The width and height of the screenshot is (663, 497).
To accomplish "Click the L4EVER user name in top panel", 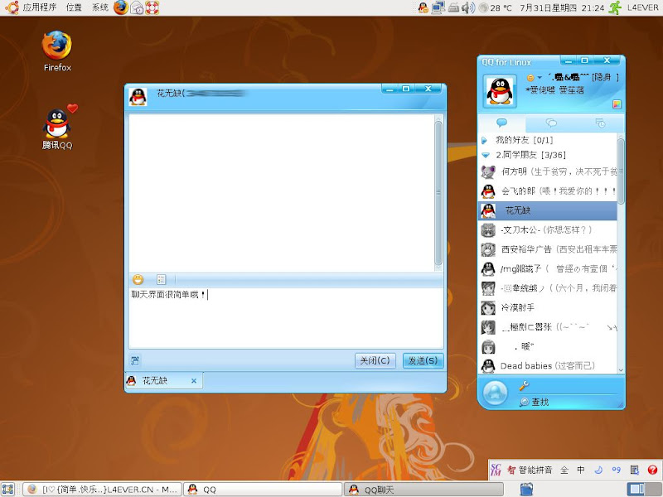I will click(x=643, y=7).
